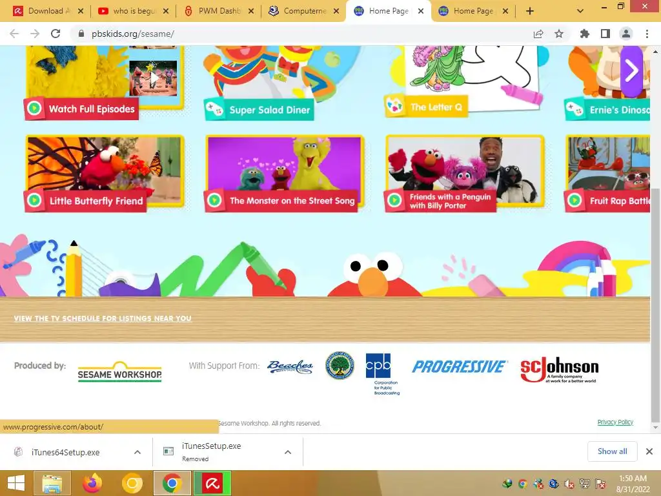This screenshot has width=661, height=496.
Task: Click the Chrome taskbar icon
Action: click(x=172, y=483)
